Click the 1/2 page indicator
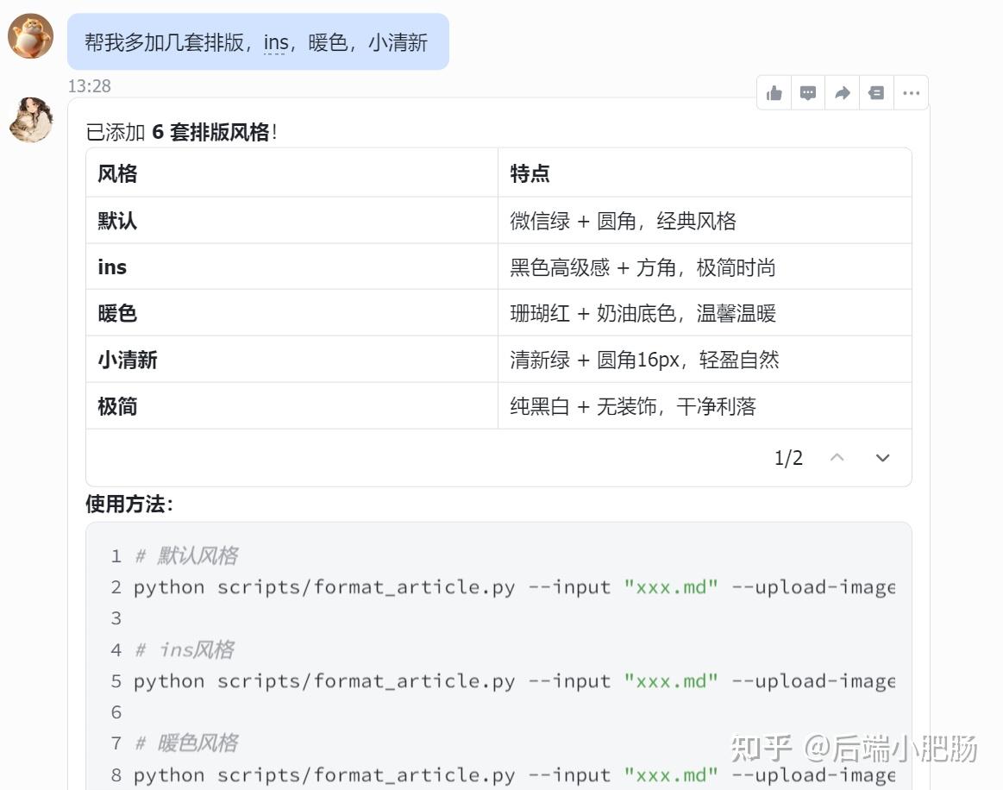This screenshot has height=790, width=1003. (x=788, y=458)
